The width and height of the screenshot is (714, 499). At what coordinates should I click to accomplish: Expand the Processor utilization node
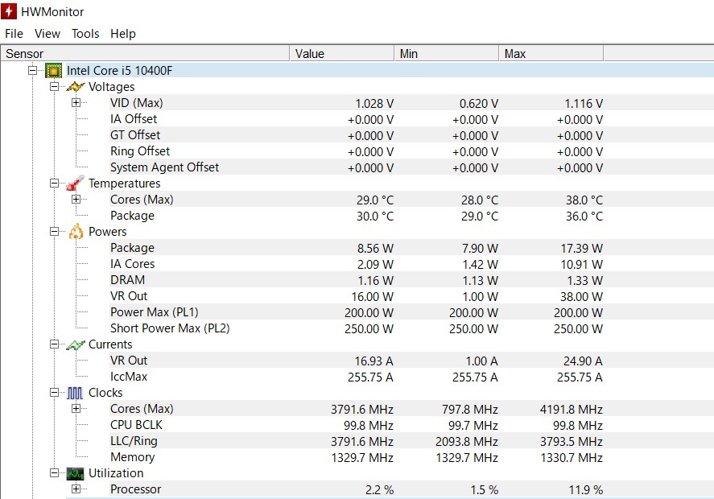point(76,489)
